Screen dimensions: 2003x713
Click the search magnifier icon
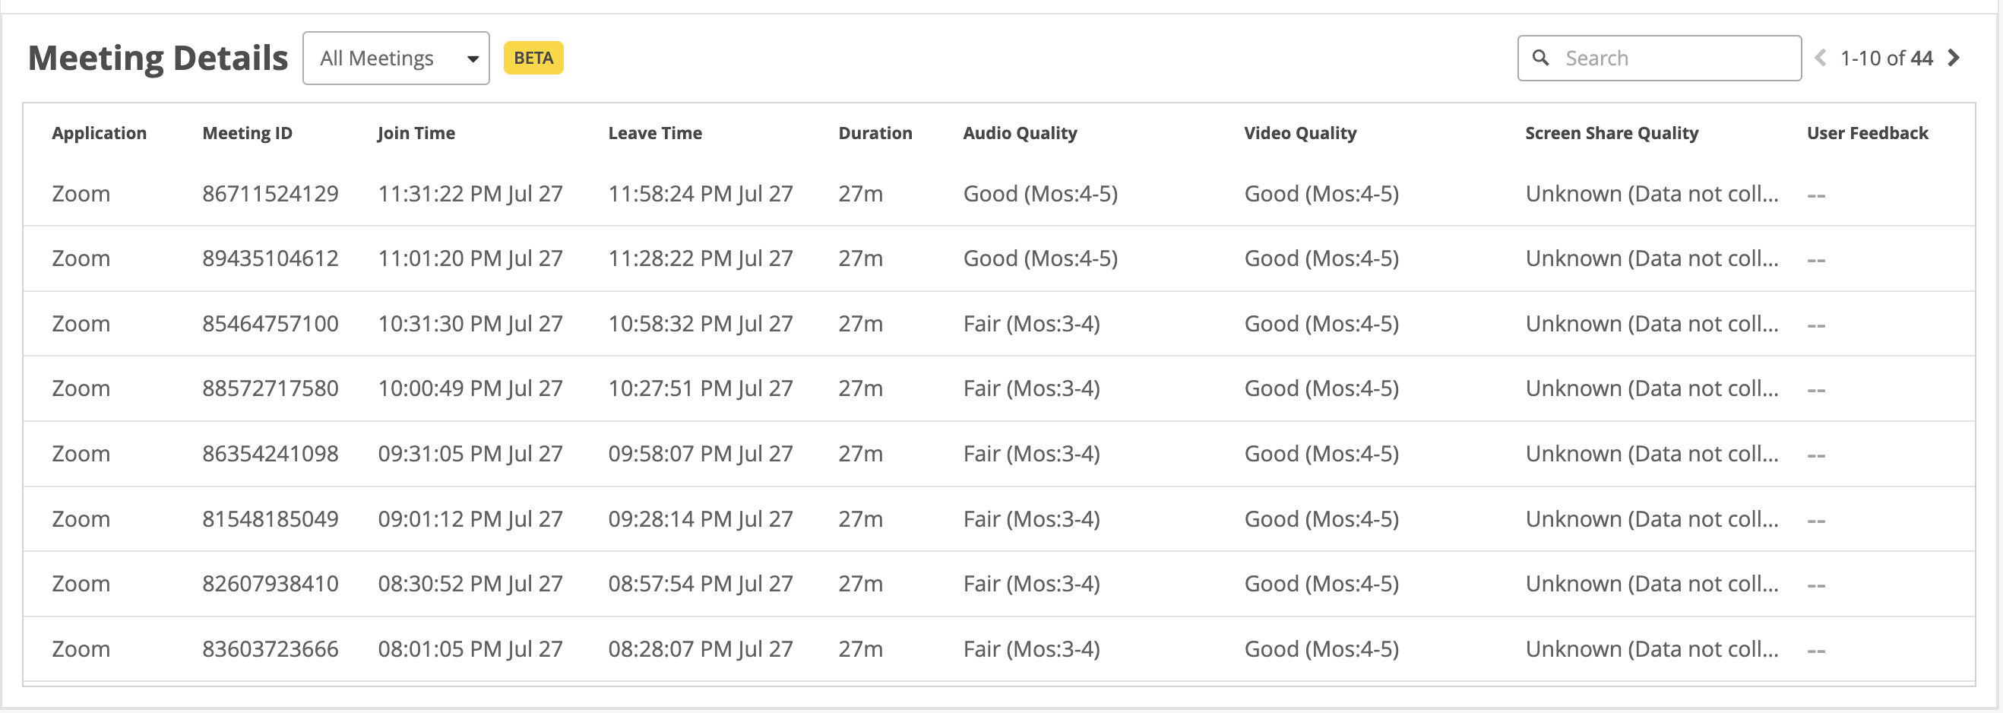point(1540,58)
